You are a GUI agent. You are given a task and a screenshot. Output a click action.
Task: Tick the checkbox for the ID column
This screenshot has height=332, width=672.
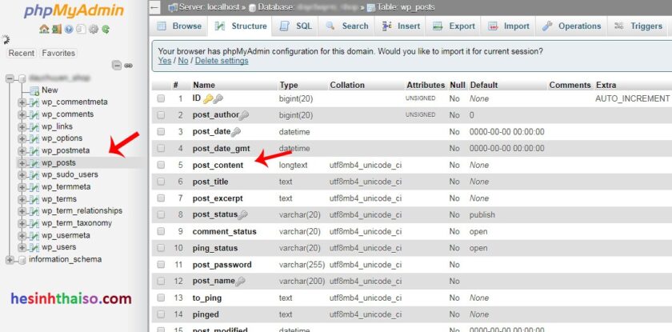(x=161, y=98)
